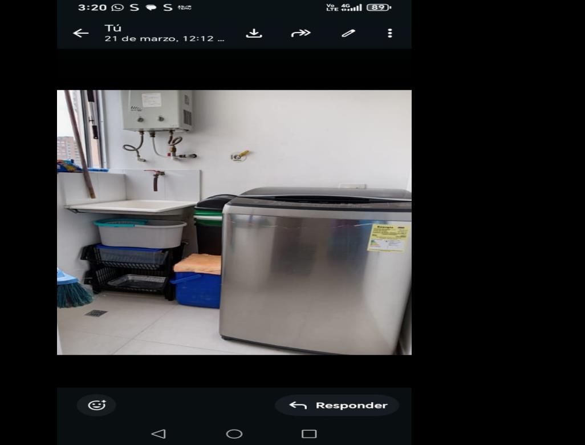Image resolution: width=585 pixels, height=445 pixels.
Task: Download the image with the download icon
Action: point(254,33)
